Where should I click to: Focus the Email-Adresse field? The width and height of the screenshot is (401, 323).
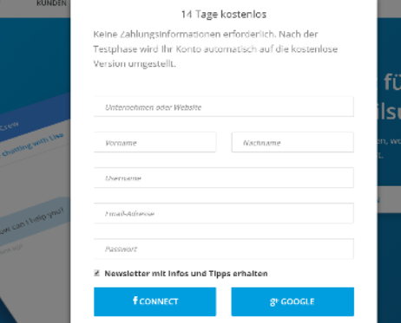point(224,213)
